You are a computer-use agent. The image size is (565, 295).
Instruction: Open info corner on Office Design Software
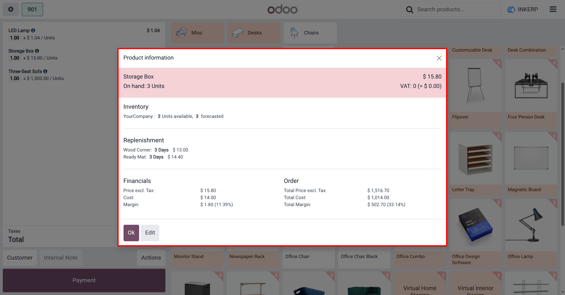[x=498, y=202]
